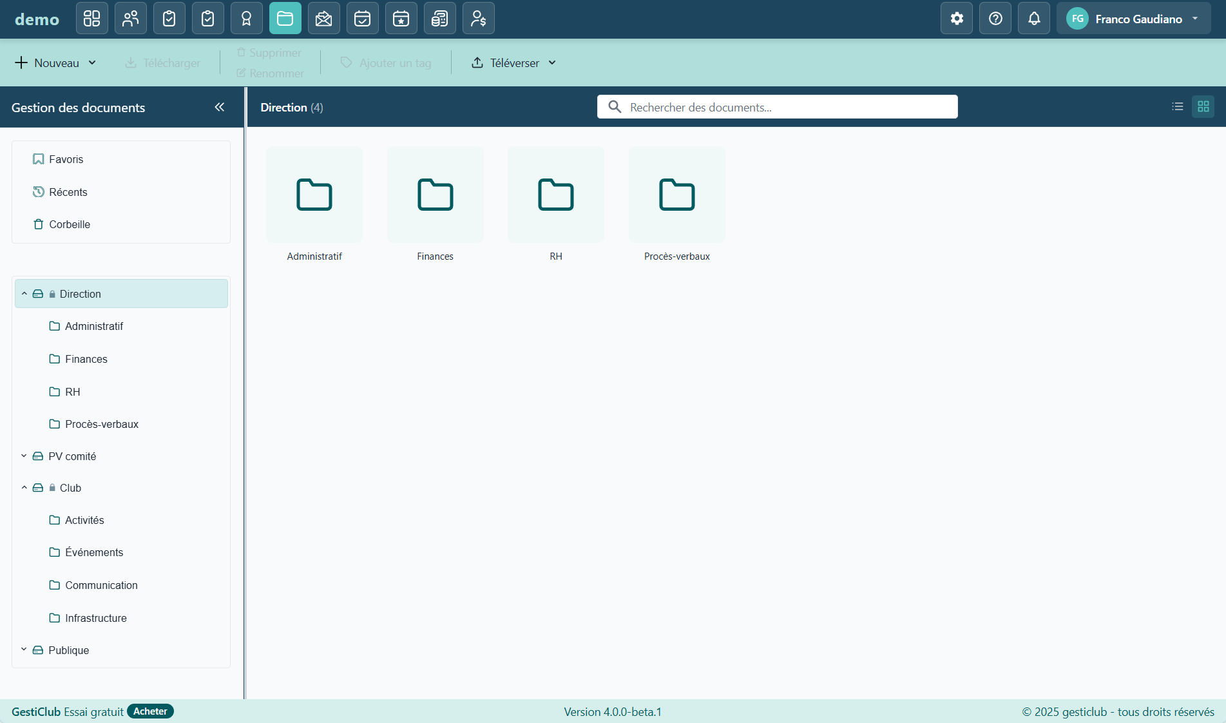The width and height of the screenshot is (1226, 723).
Task: Open the Administratif folder thumbnail
Action: point(314,195)
